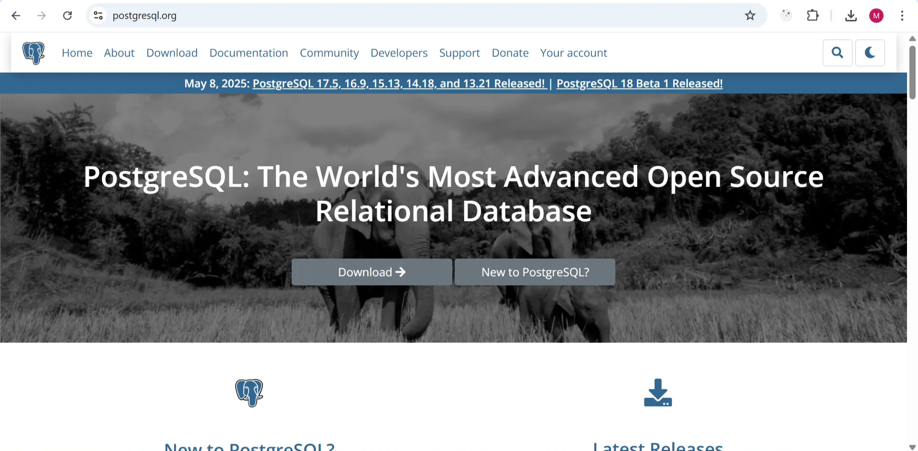Open the PostgreSQL 17.5 release announcement link
Screen dimensions: 918x451
click(x=399, y=83)
